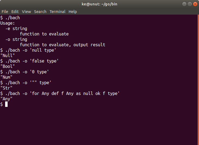The image size is (199, 145).
Task: Click the "Null" output line
Action: click(x=8, y=55)
